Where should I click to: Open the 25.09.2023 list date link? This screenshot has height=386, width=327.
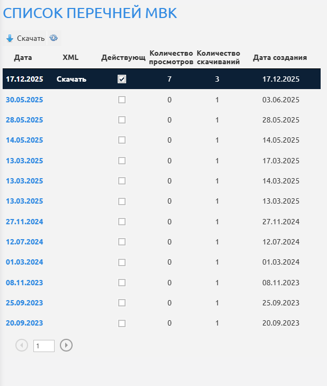pos(24,303)
